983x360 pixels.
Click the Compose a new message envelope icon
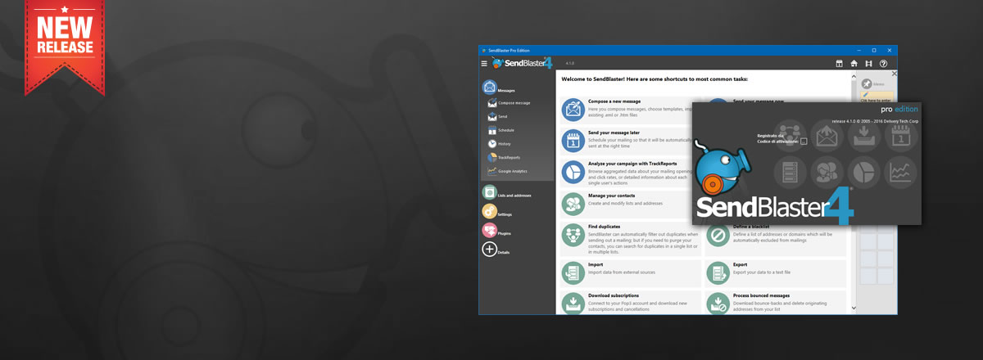573,110
